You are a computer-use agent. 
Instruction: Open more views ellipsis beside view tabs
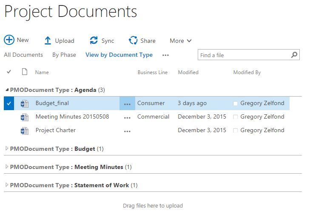[x=165, y=55]
